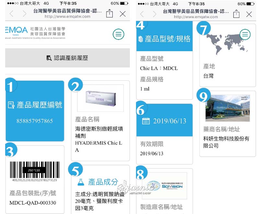The image size is (272, 214).
Task: Click the 產地 label
Action: coord(209,66)
